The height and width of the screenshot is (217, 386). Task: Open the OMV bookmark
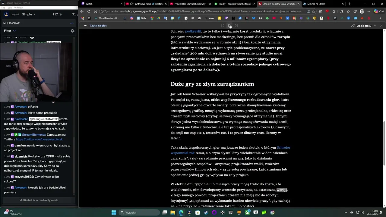(x=141, y=18)
